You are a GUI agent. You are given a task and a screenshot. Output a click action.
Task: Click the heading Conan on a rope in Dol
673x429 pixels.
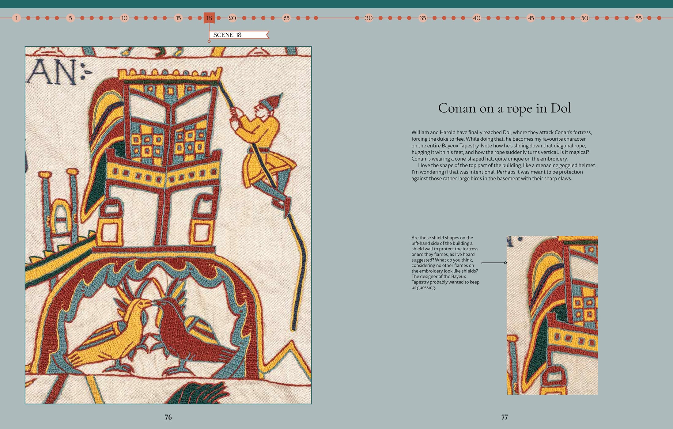click(x=505, y=108)
